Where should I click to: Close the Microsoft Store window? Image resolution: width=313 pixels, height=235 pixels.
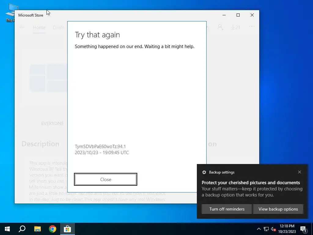(x=252, y=15)
